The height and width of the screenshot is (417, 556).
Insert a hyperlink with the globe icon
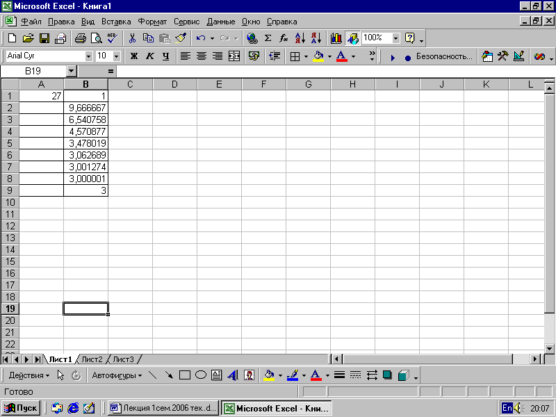point(252,38)
